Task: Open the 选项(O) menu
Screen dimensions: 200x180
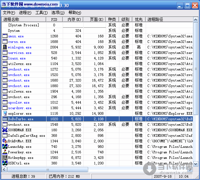Action: click(x=58, y=13)
